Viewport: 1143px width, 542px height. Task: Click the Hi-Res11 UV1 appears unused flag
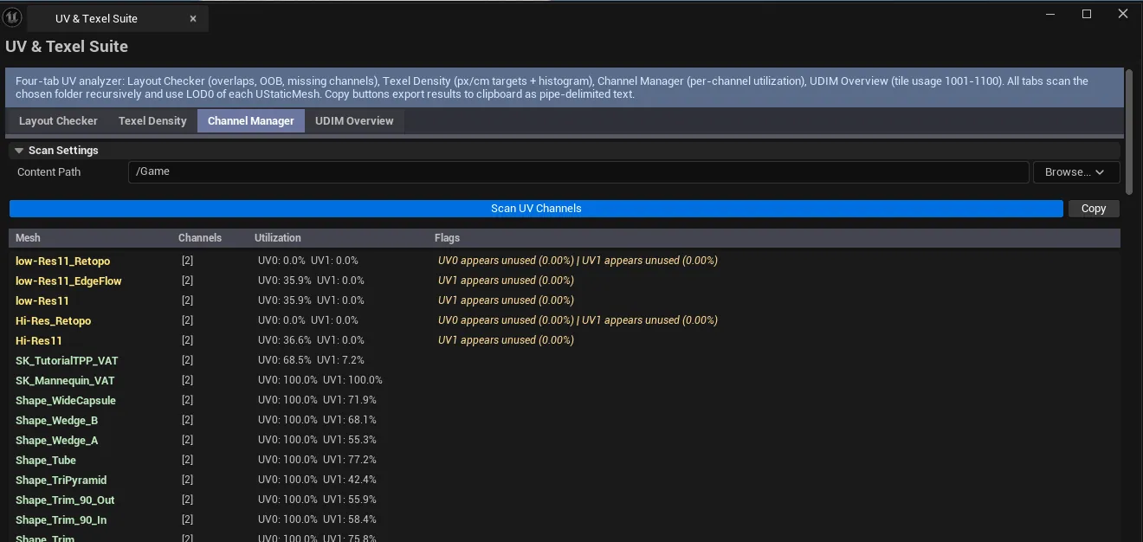(506, 340)
